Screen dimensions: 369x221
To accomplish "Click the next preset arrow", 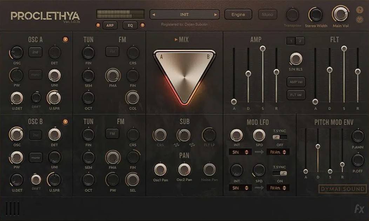I will click(216, 15).
